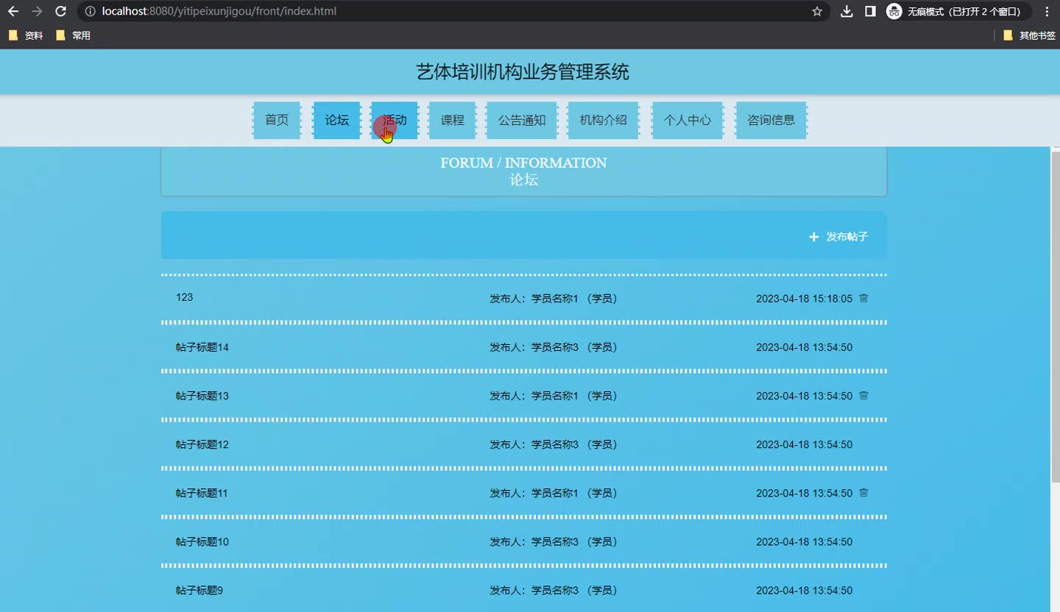Go to the 首页 navigation tab
The width and height of the screenshot is (1060, 612).
point(277,120)
